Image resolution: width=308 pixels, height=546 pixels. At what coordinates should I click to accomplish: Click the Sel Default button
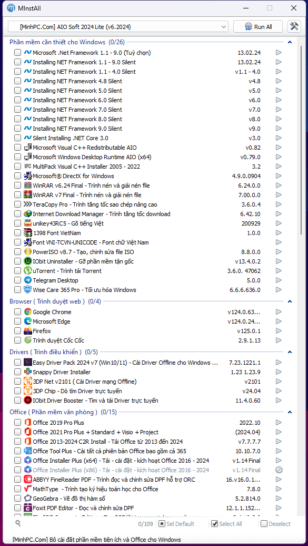point(176,524)
